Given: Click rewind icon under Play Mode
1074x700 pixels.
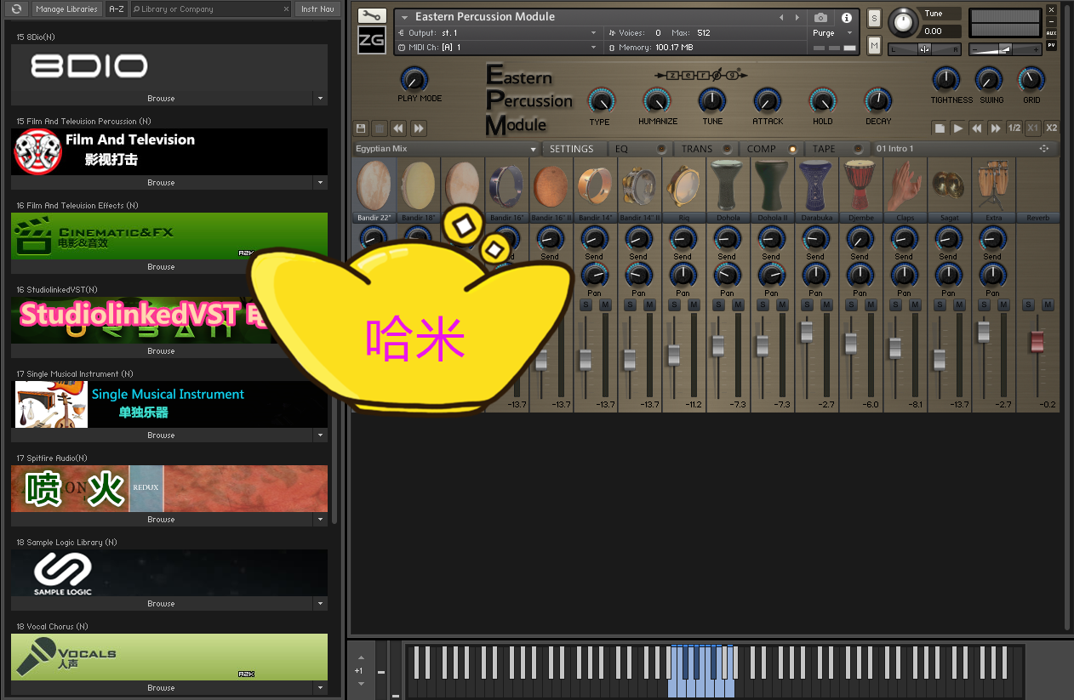Looking at the screenshot, I should tap(400, 128).
